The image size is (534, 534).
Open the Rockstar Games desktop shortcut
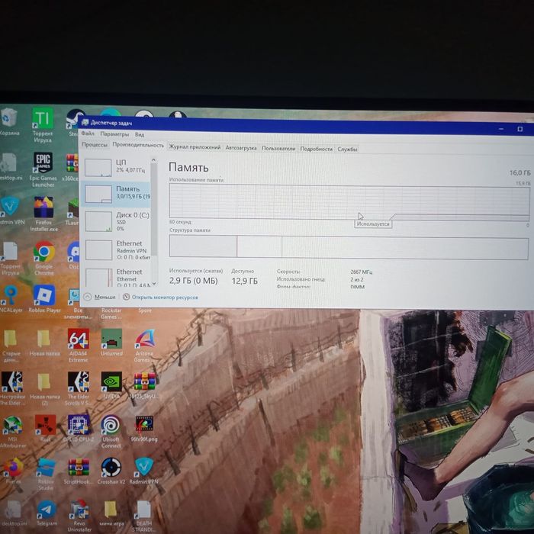point(111,314)
